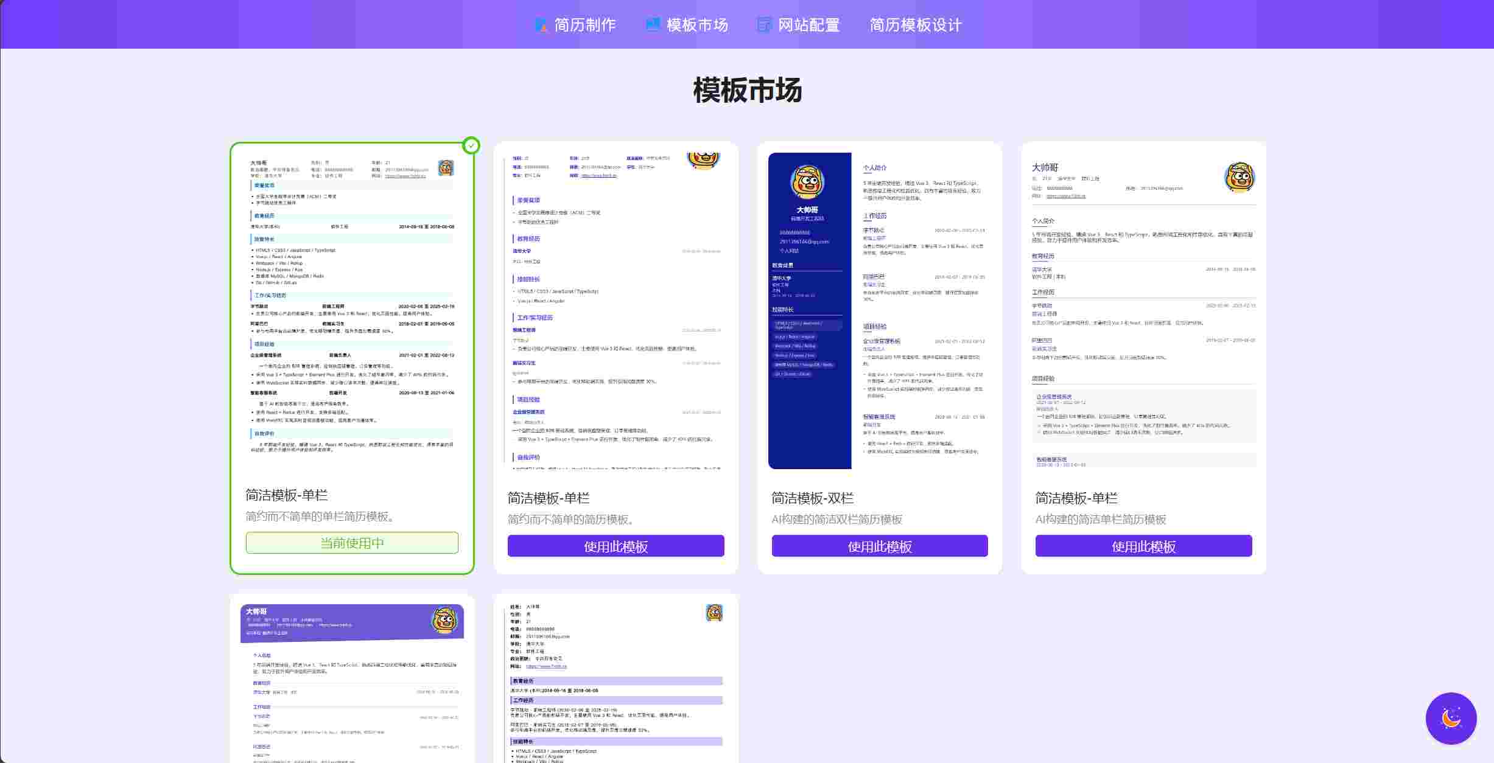
Task: Toggle dark mode moon button
Action: pyautogui.click(x=1451, y=718)
